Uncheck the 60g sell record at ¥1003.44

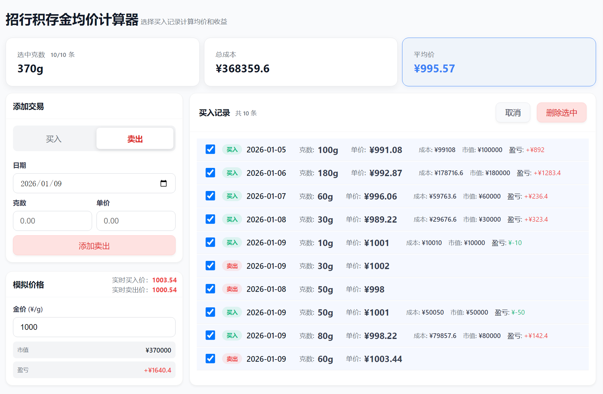click(x=210, y=359)
